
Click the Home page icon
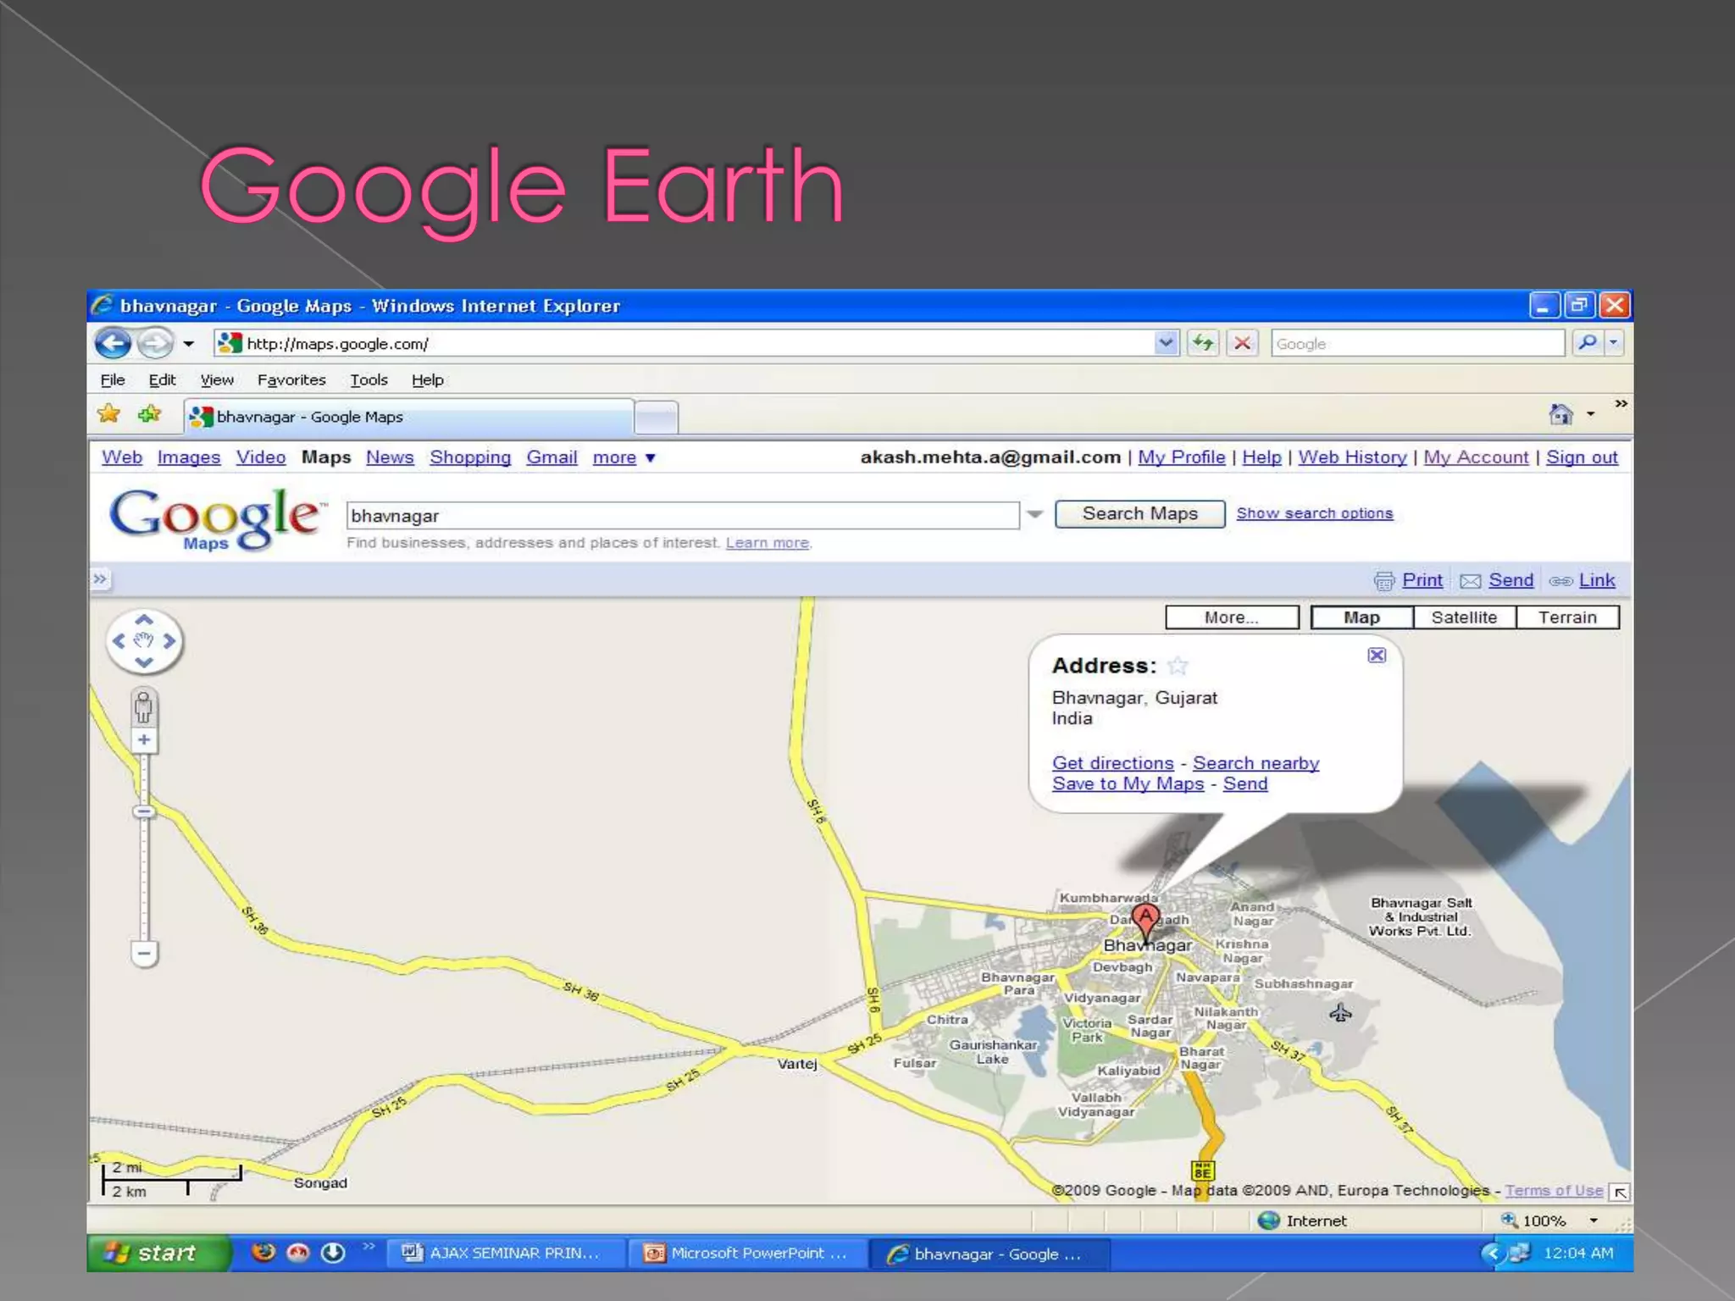[x=1560, y=414]
